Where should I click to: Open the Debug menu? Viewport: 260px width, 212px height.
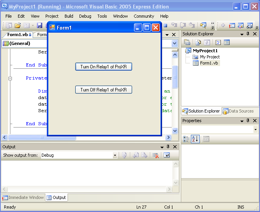(85, 16)
